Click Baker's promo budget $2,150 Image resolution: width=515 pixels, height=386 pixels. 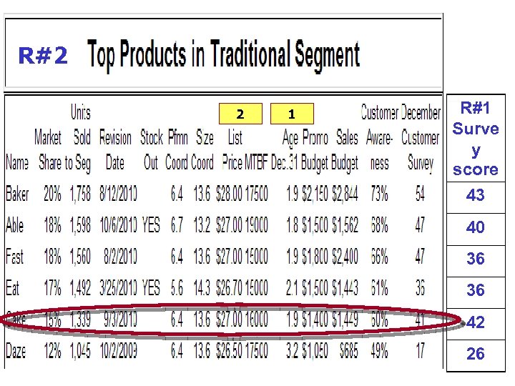pos(315,193)
